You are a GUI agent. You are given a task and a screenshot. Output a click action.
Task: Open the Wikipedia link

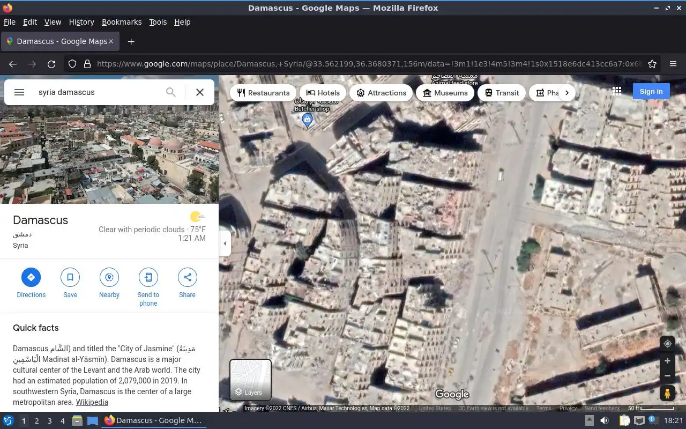(92, 402)
